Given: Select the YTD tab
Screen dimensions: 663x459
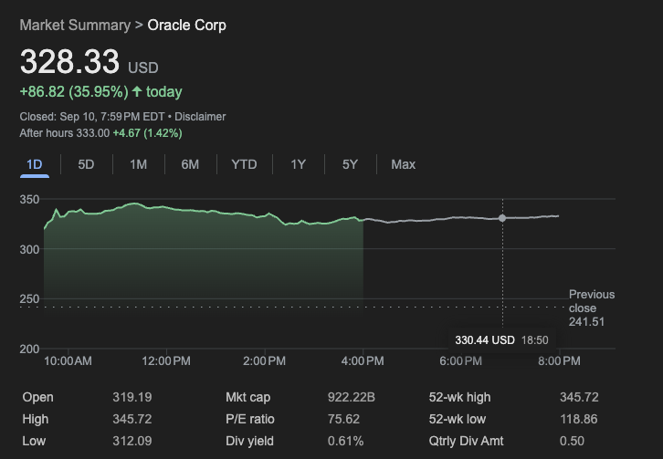Looking at the screenshot, I should tap(244, 164).
